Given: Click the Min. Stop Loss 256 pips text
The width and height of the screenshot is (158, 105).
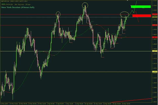Looking at the screenshot, I should tap(22, 5).
